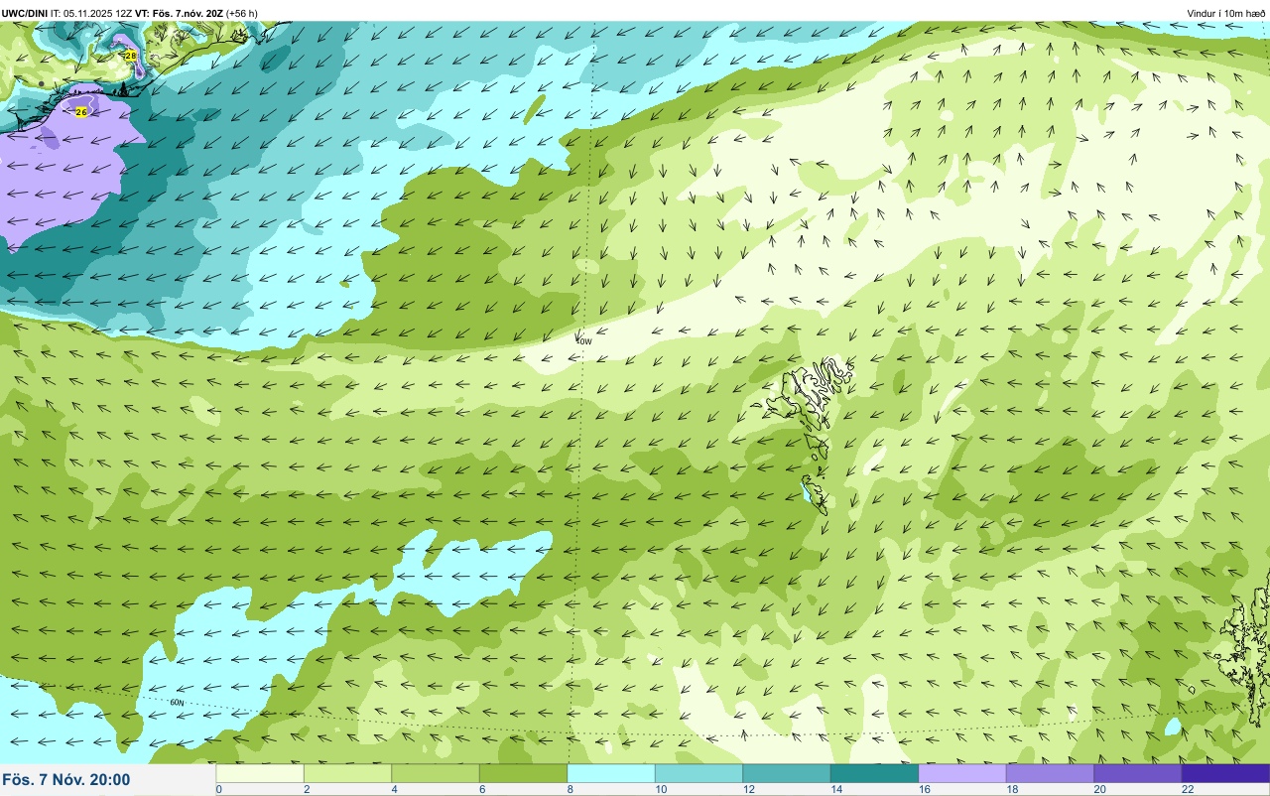Click the yellow '28' wind maximum label
The height and width of the screenshot is (796, 1270).
coord(131,56)
